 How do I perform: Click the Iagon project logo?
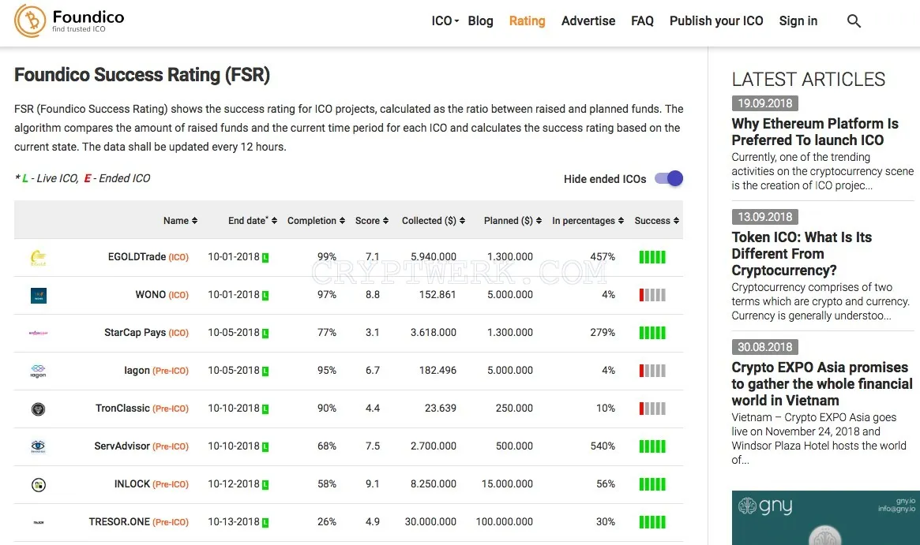tap(38, 371)
